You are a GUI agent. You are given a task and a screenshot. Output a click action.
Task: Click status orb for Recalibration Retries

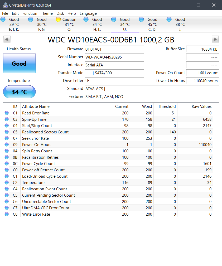pos(7,157)
